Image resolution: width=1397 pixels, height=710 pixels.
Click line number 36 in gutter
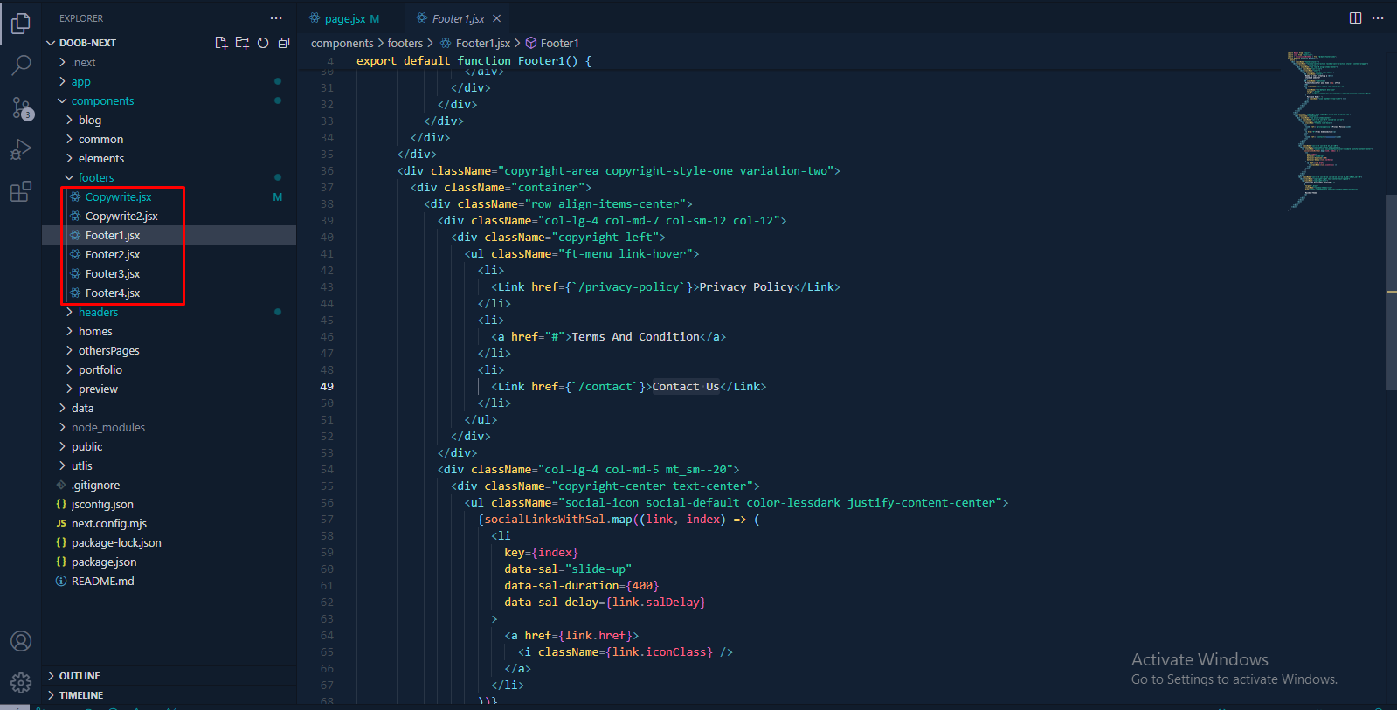(327, 170)
